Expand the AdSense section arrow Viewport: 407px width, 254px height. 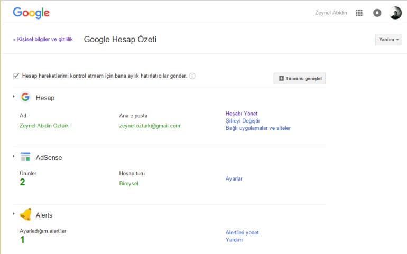click(x=14, y=156)
